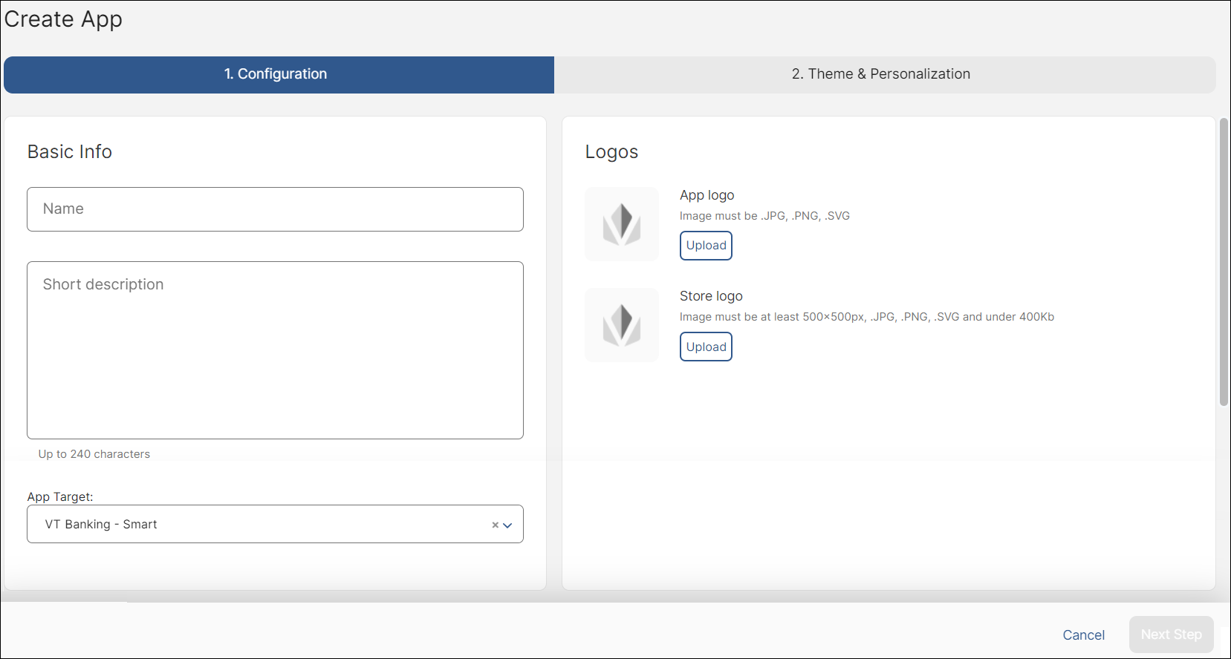Expand the App Target dropdown chevron
This screenshot has width=1231, height=659.
(x=508, y=525)
